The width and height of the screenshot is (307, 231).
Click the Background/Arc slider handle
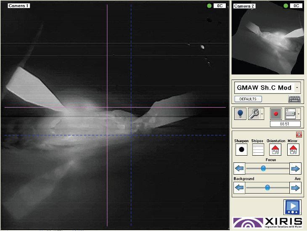pyautogui.click(x=267, y=188)
